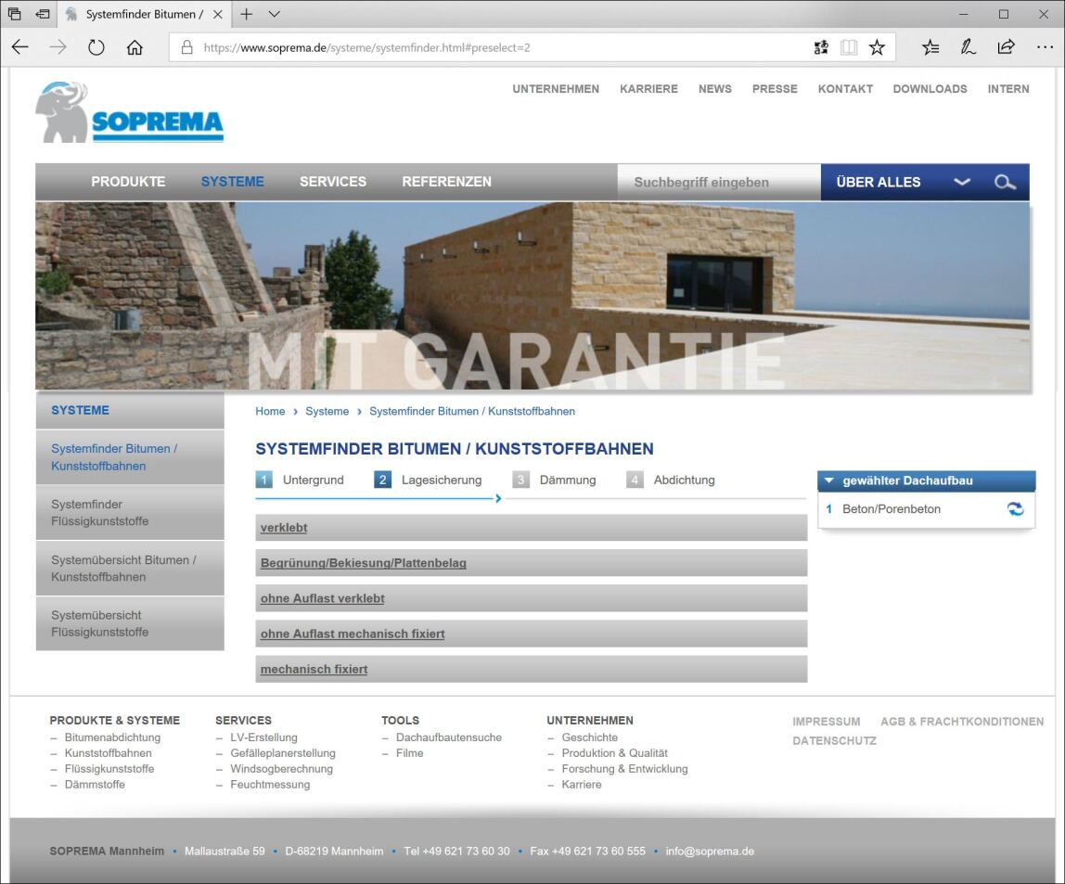The width and height of the screenshot is (1065, 884).
Task: Select step 3 Dämmung tab
Action: point(554,480)
